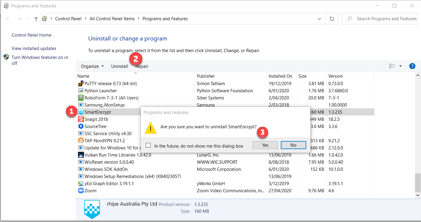This screenshot has height=222, width=421.
Task: Open help with the blue question mark
Action: 412,66
